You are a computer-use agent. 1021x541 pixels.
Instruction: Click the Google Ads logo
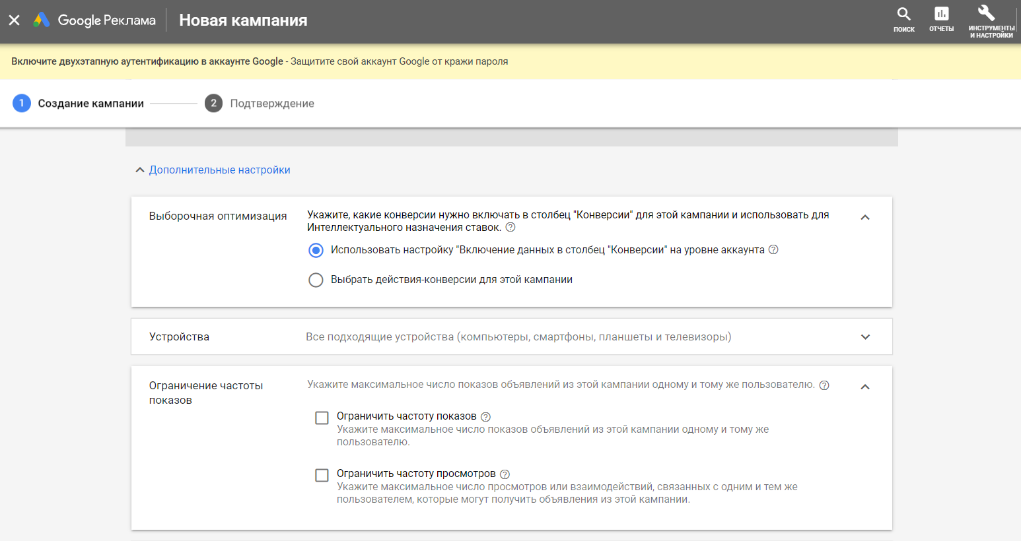[x=42, y=20]
